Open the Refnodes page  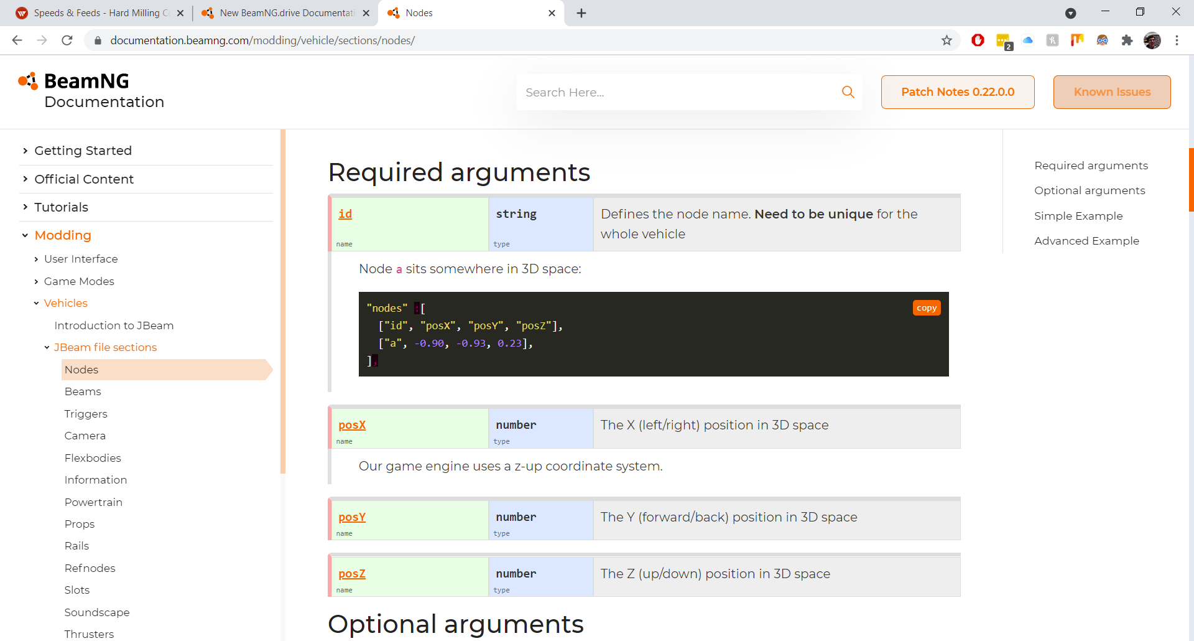coord(90,568)
